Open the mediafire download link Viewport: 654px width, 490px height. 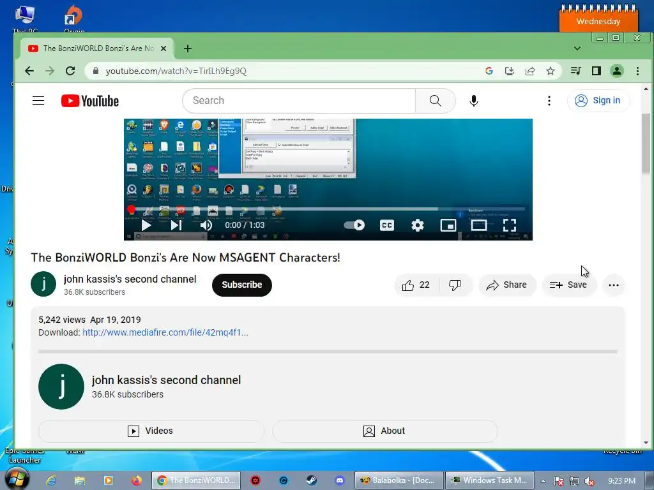[165, 332]
